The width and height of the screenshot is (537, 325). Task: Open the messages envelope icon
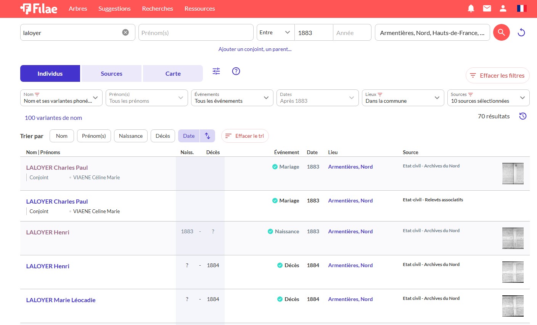tap(487, 8)
